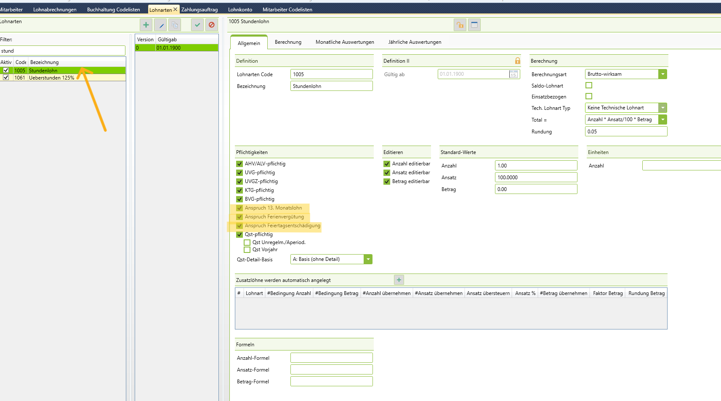Open the Lohnkonto tab

[x=240, y=10]
